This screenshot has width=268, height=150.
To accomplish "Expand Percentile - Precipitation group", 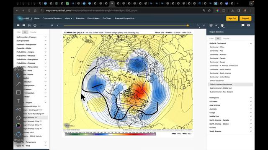I will [31, 45].
